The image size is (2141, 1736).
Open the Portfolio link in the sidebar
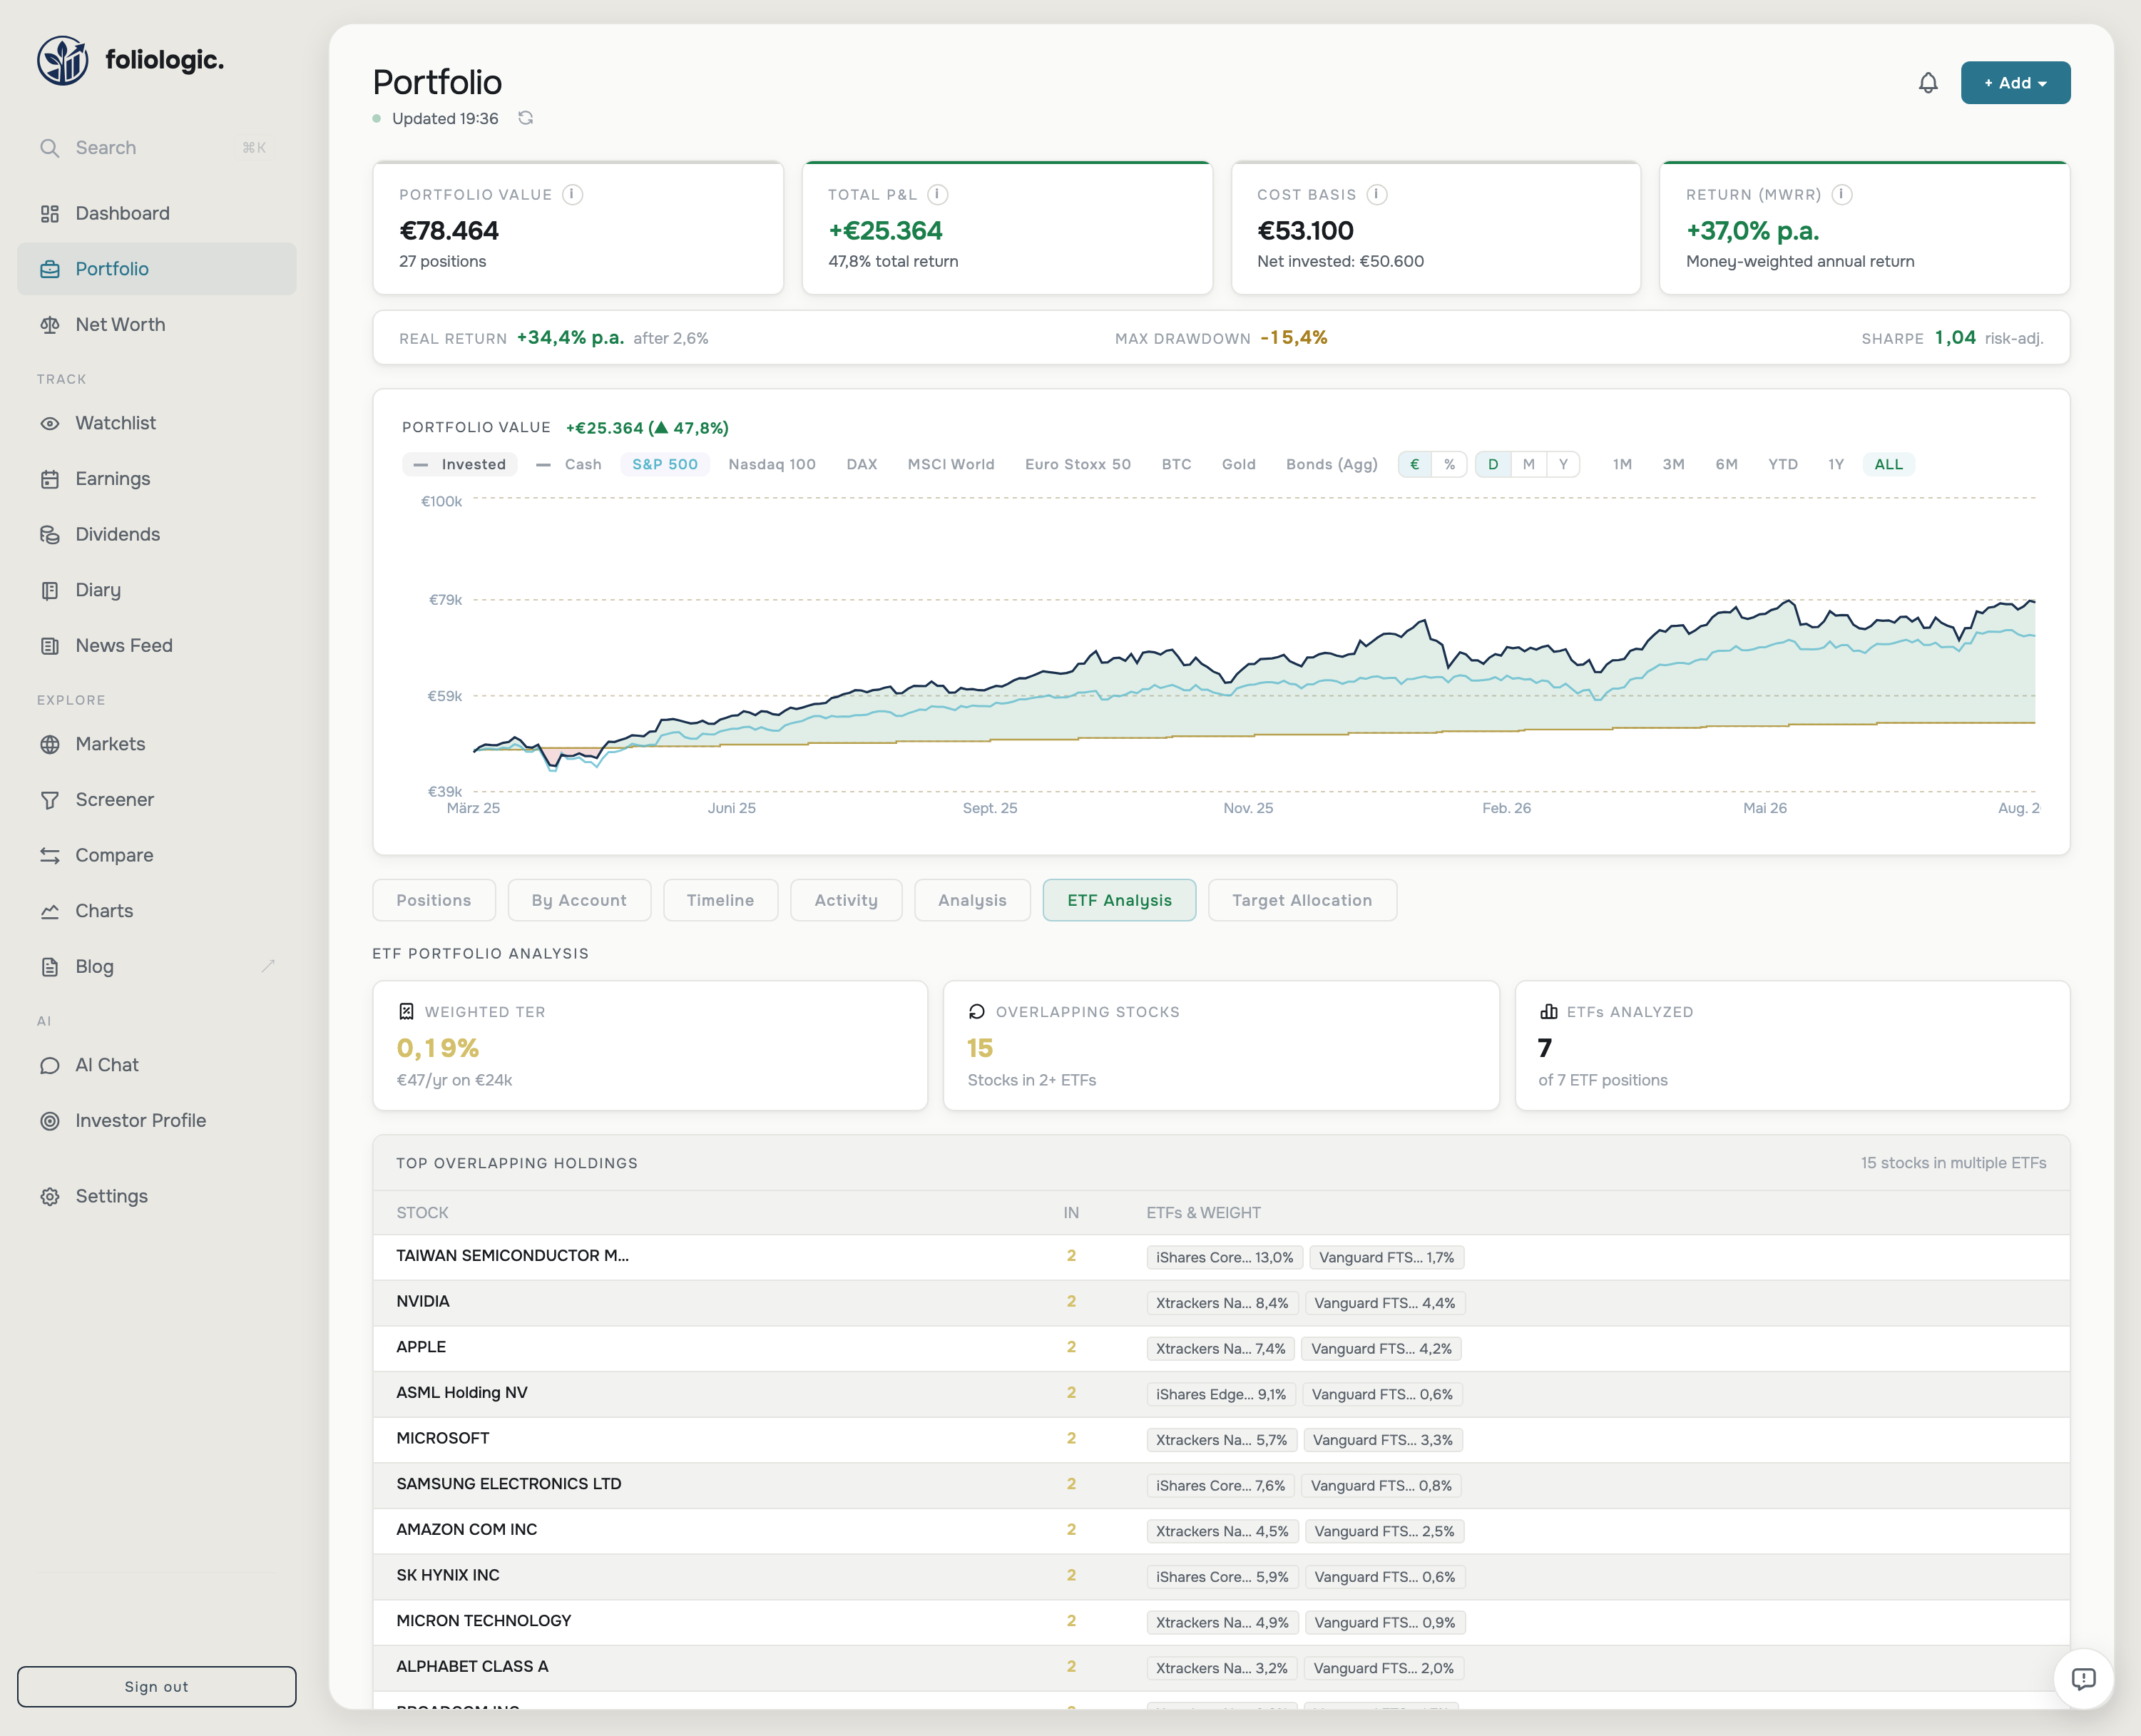coord(157,269)
